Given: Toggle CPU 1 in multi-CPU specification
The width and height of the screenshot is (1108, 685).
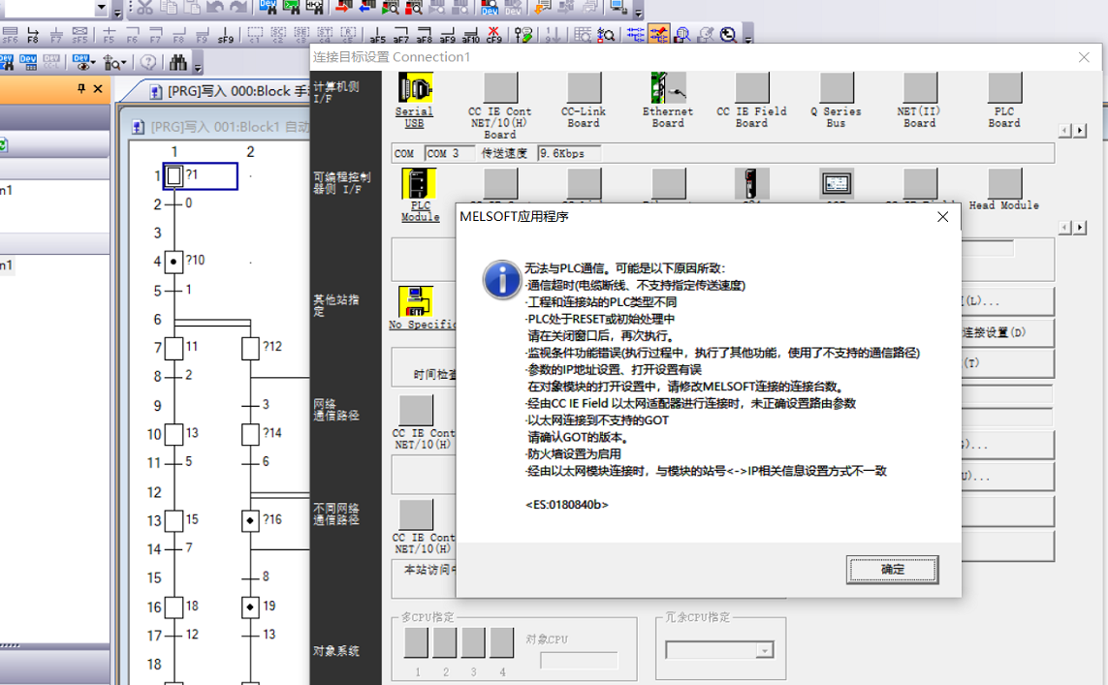Looking at the screenshot, I should click(x=416, y=641).
